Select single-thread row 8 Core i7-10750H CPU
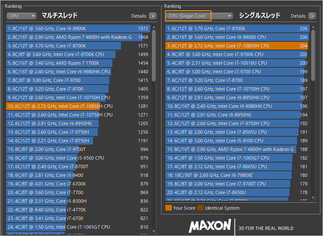Screen dimensions: 323x236 tap(237, 89)
